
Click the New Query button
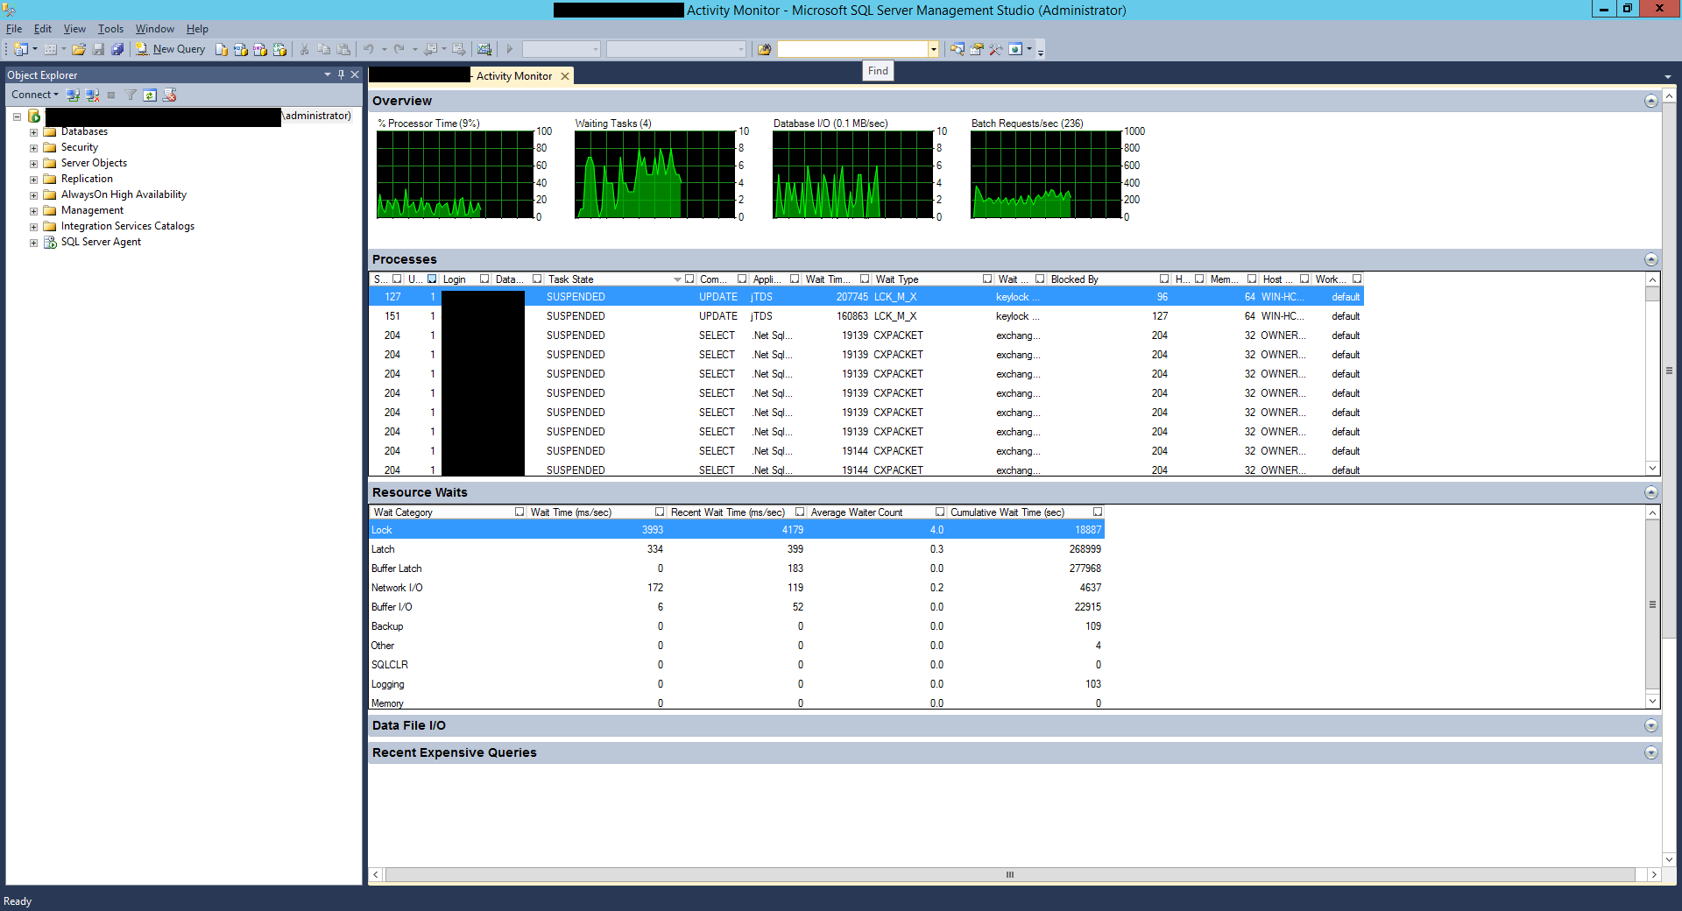tap(171, 49)
